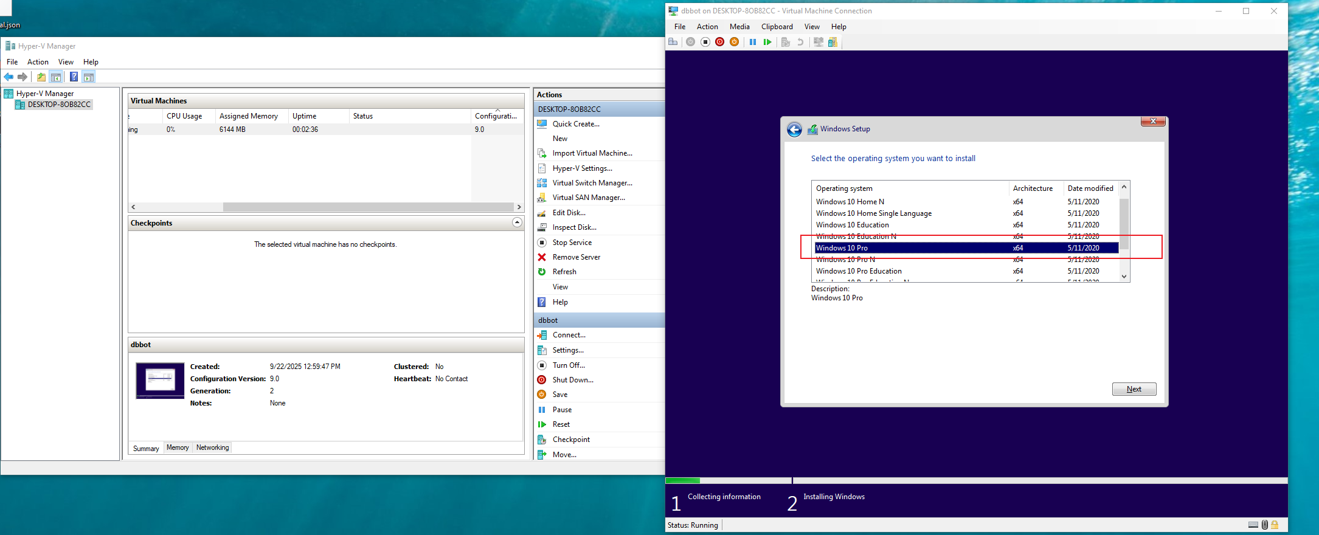Reset the VM with green play toolbar icon
This screenshot has height=535, width=1319.
point(767,42)
